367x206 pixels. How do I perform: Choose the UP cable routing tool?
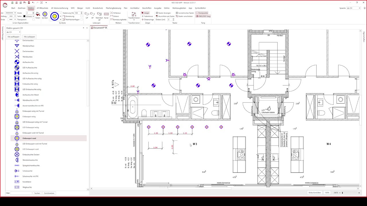pos(87,15)
